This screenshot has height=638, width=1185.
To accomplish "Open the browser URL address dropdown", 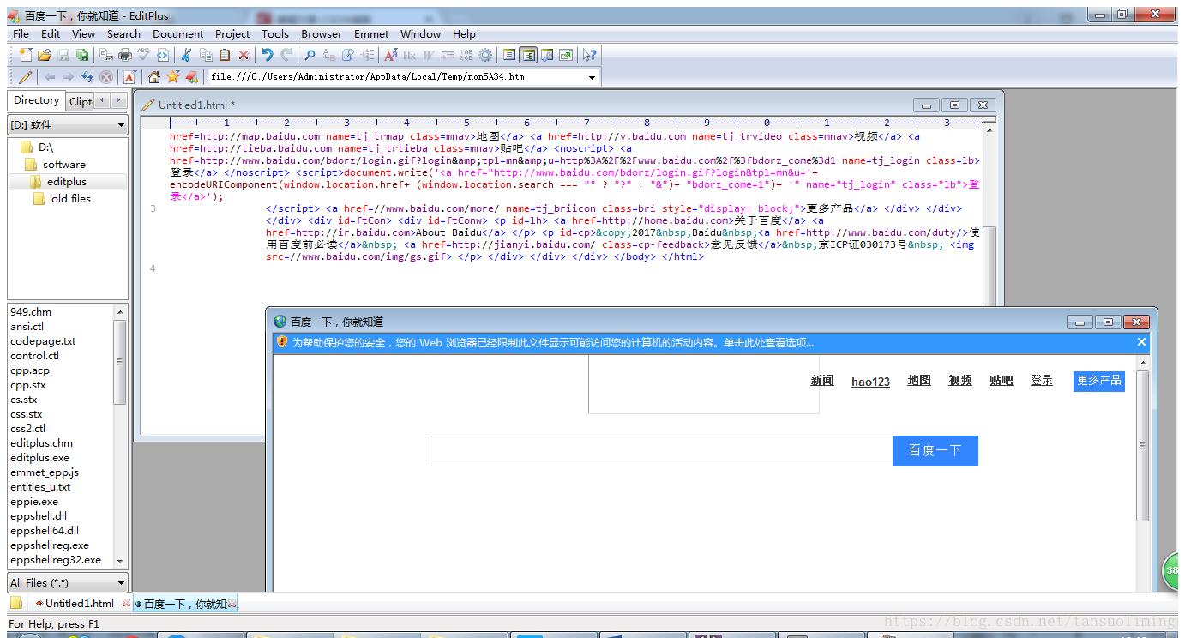I will point(592,77).
